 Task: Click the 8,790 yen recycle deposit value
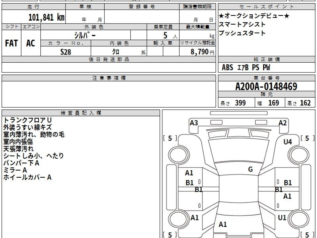pyautogui.click(x=200, y=52)
